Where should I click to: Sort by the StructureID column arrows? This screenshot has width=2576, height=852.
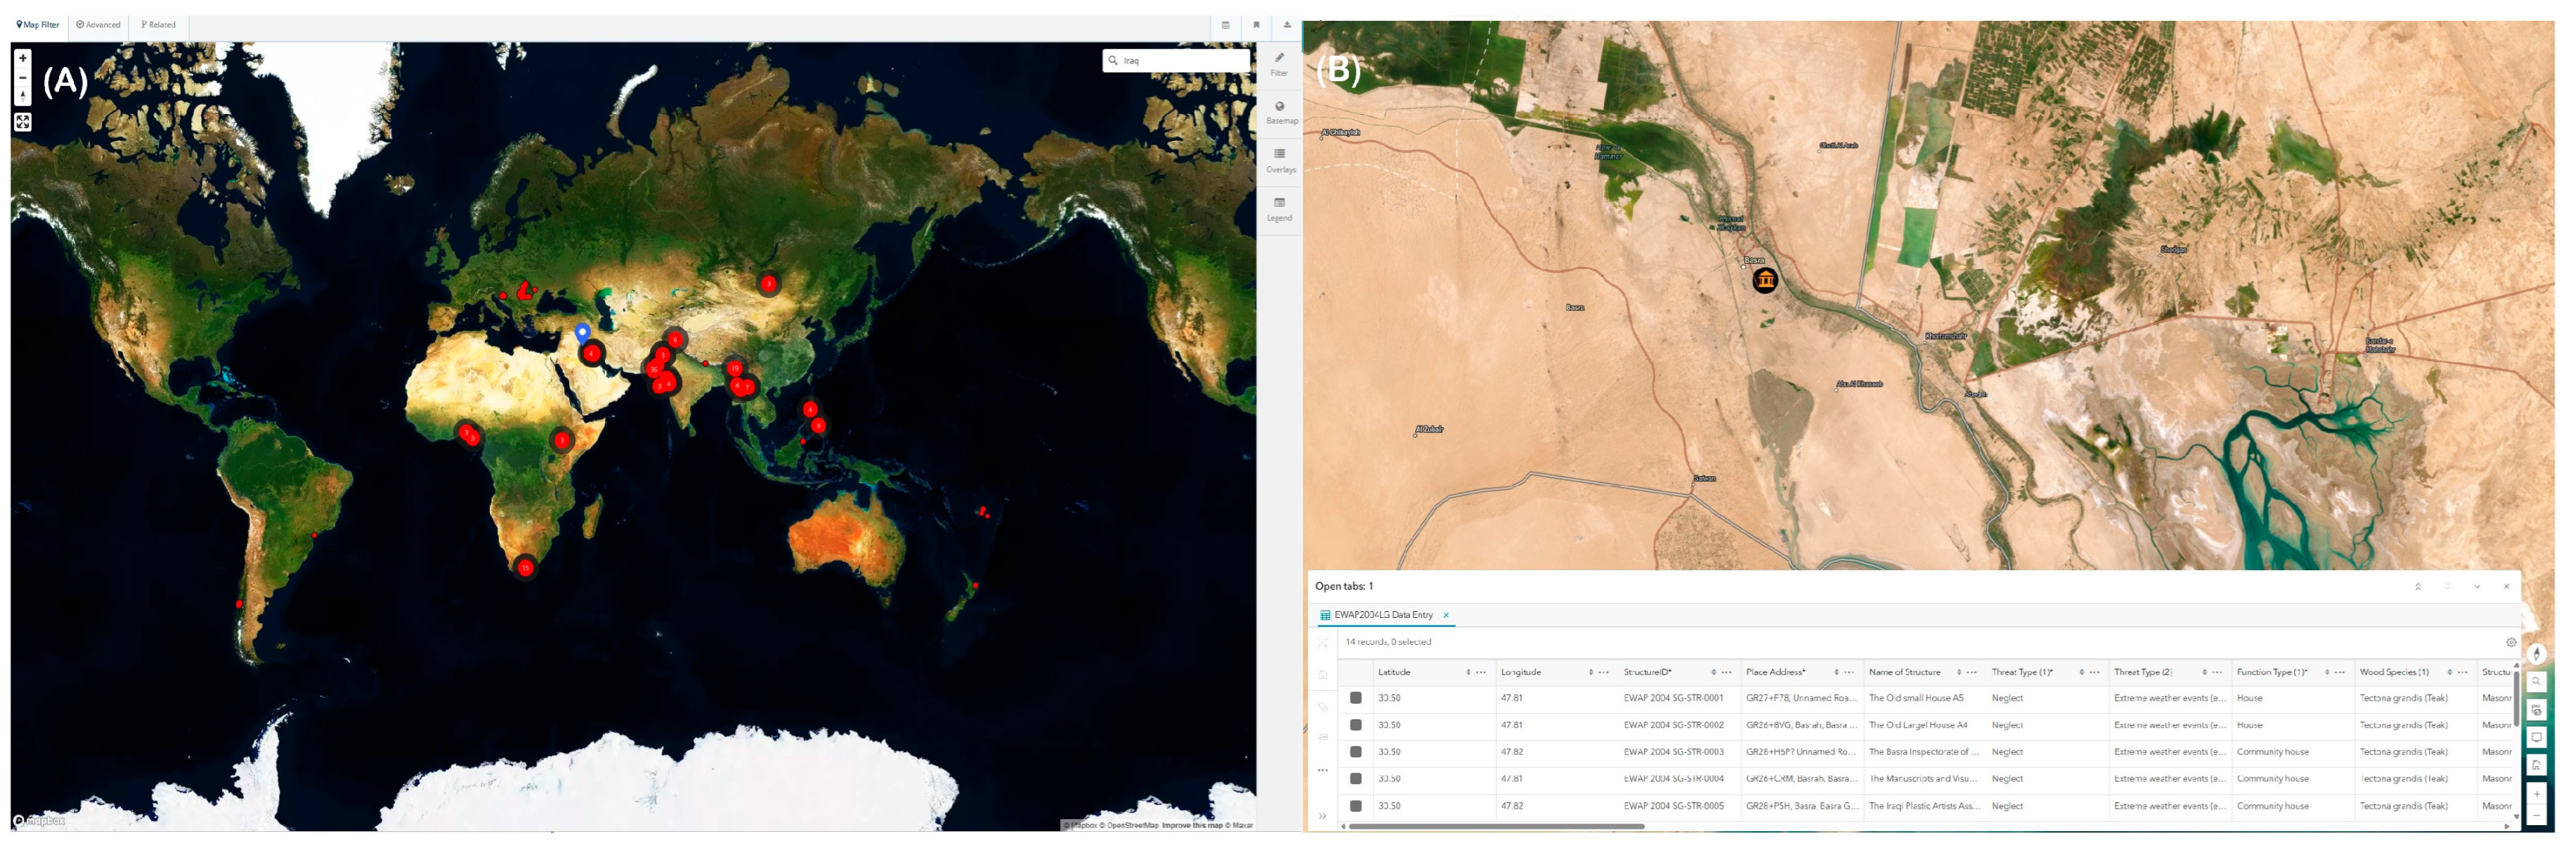pos(1713,672)
